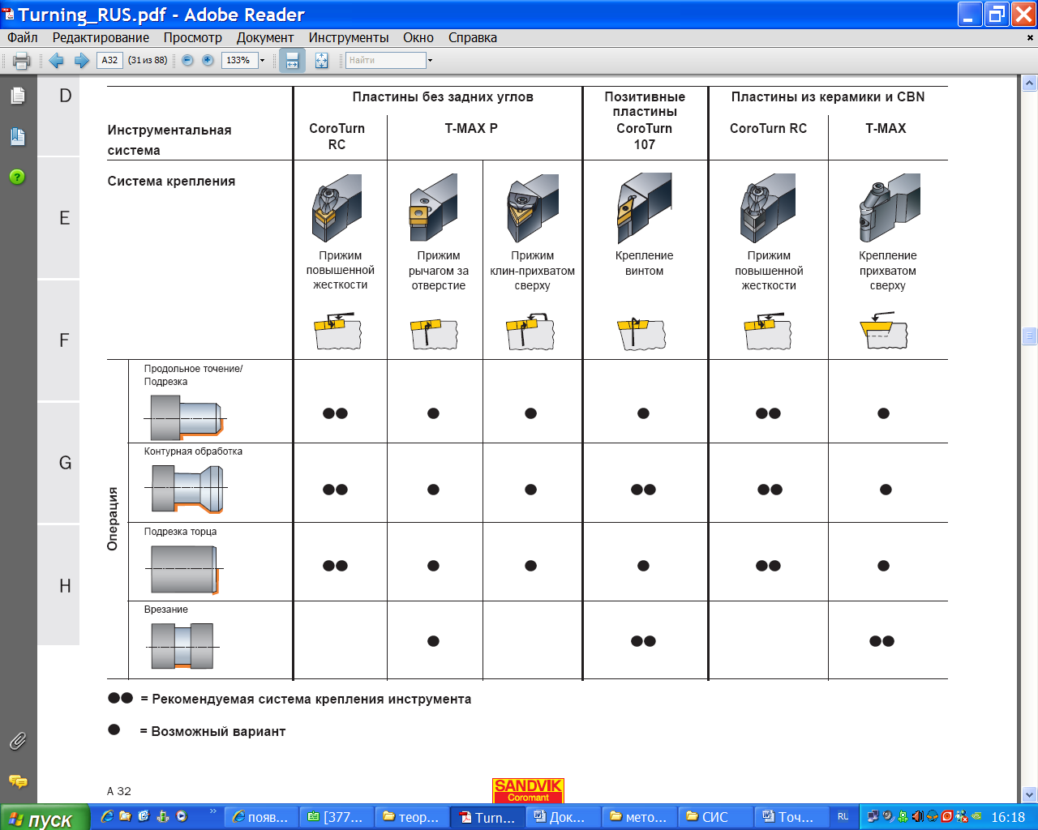Open the Редактирование menu
The image size is (1038, 830).
101,37
